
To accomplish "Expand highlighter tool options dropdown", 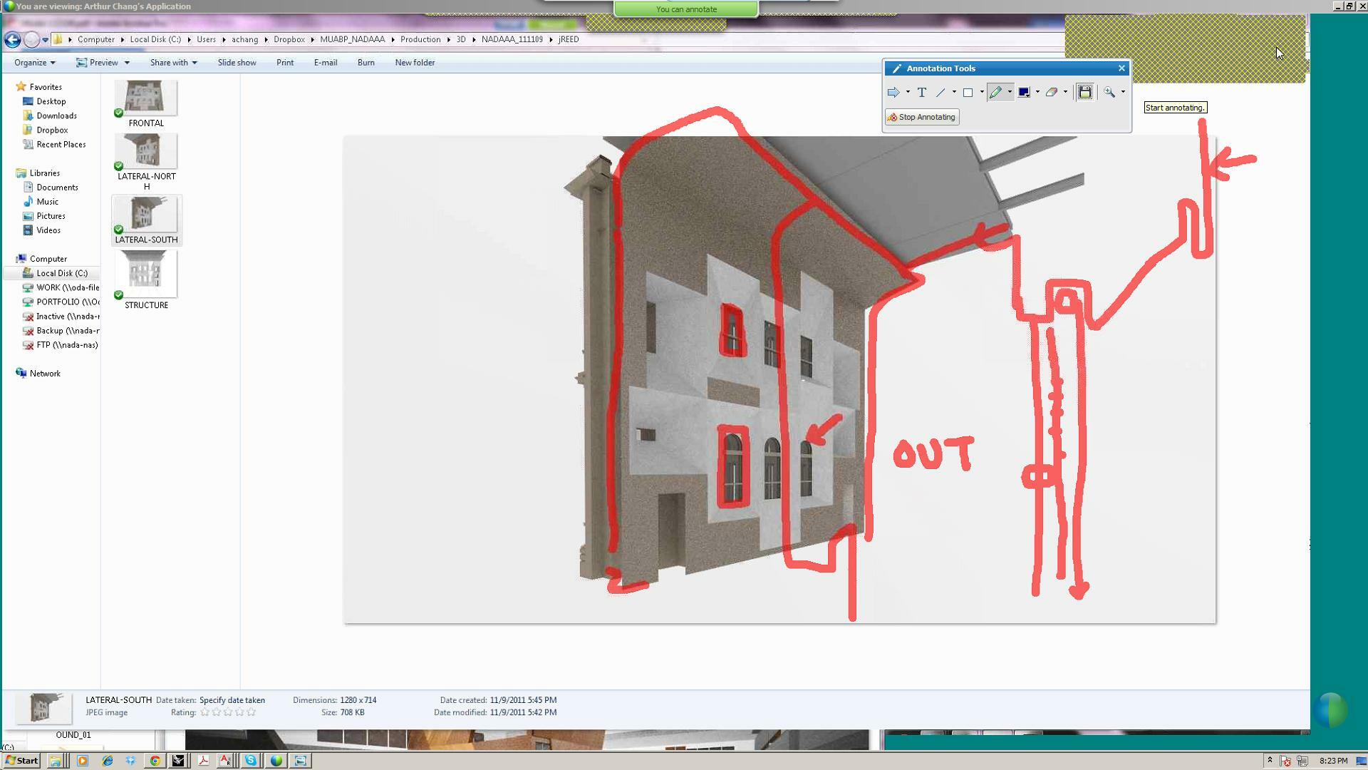I will pyautogui.click(x=1010, y=92).
